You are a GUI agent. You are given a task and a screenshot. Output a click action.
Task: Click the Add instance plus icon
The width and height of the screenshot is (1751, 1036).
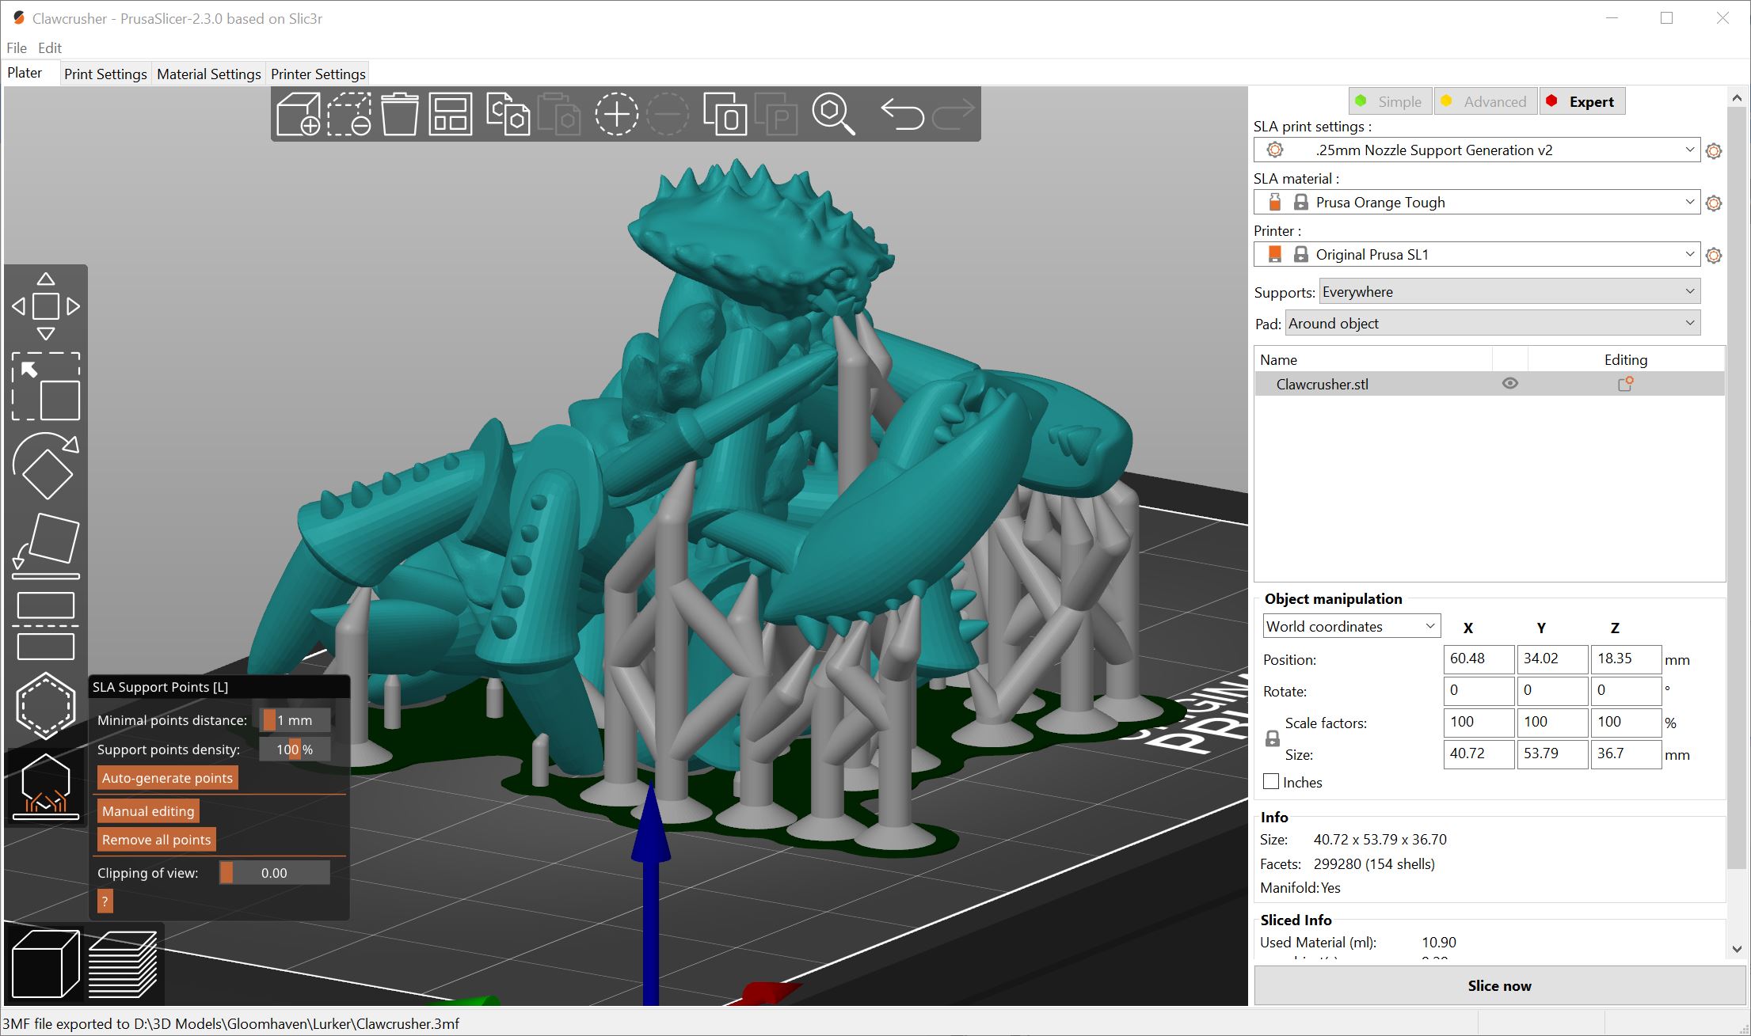616,114
